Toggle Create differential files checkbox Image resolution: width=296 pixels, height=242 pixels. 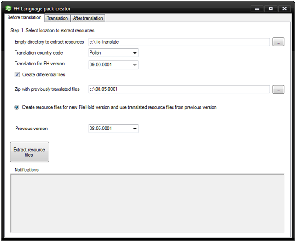click(17, 74)
